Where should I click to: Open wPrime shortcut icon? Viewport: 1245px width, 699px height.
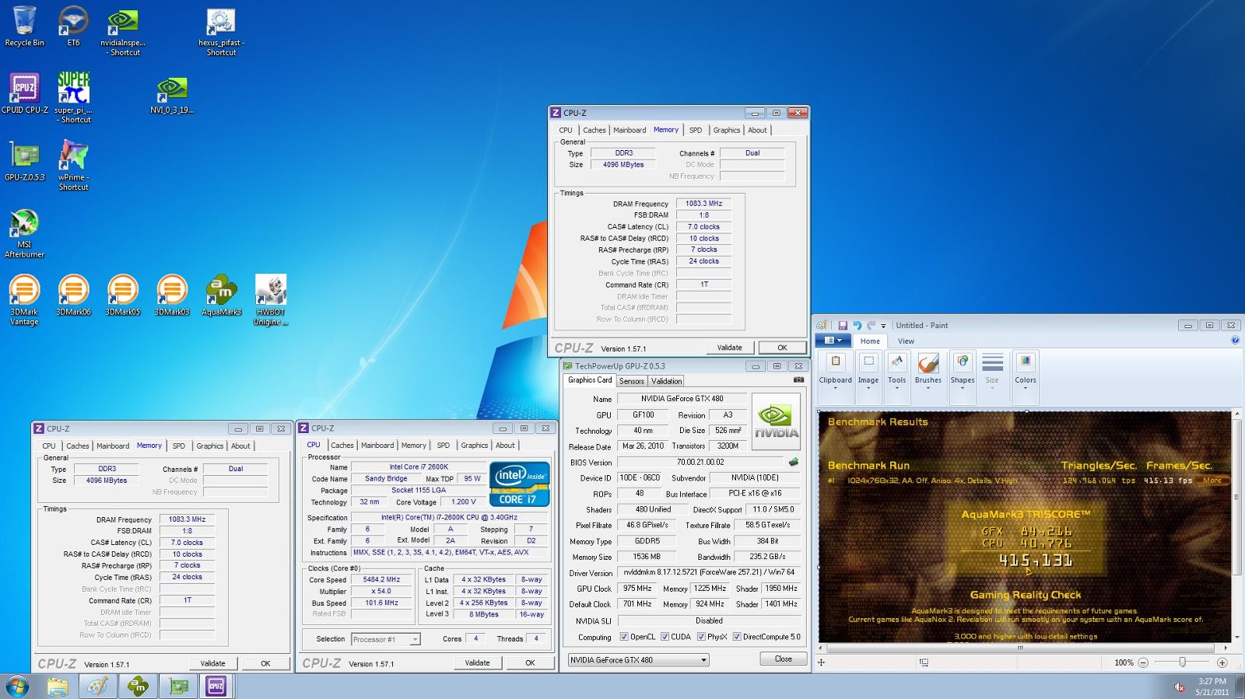(x=73, y=166)
